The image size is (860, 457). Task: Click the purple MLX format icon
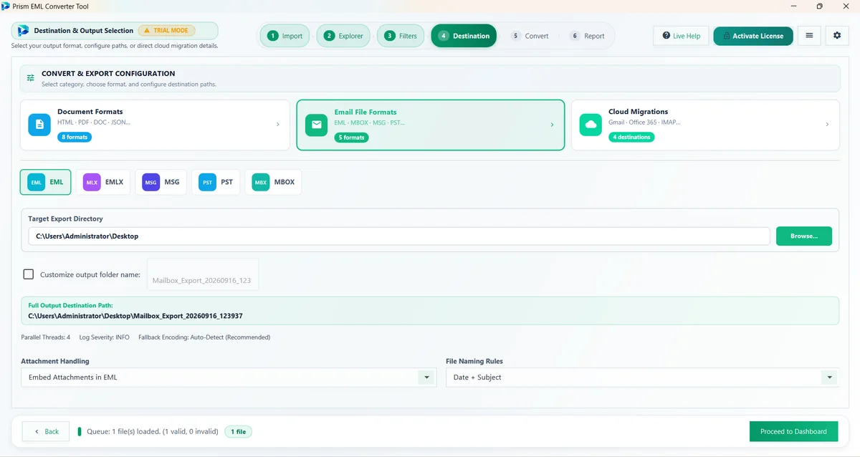(92, 183)
